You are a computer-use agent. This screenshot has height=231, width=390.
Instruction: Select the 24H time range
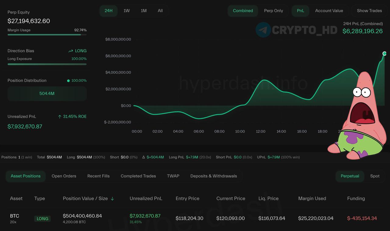click(108, 11)
